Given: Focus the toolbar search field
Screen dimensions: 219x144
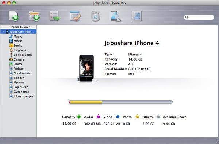Looking at the screenshot, I should (x=199, y=17).
